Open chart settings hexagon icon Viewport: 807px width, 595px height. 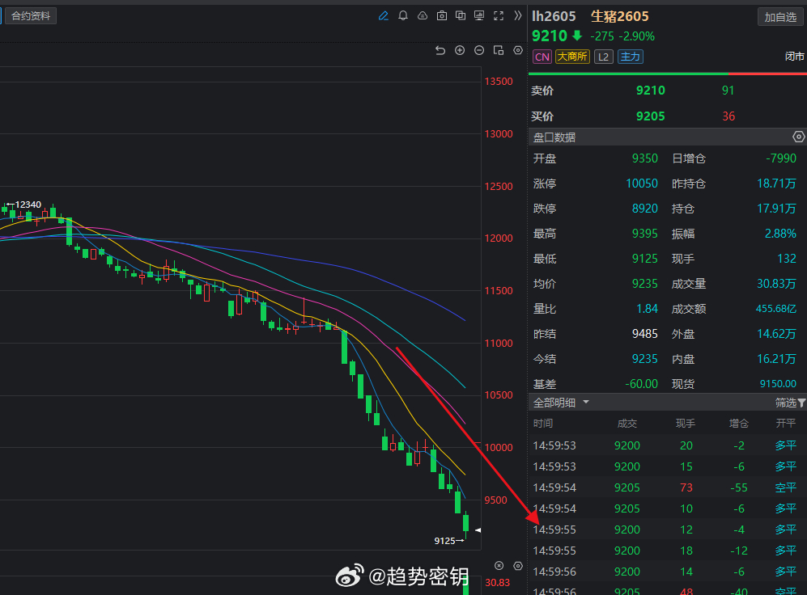[x=518, y=50]
